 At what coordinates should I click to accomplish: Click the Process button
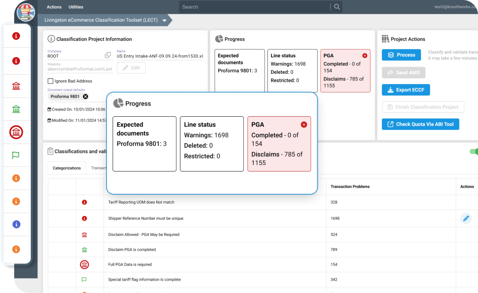pyautogui.click(x=401, y=55)
